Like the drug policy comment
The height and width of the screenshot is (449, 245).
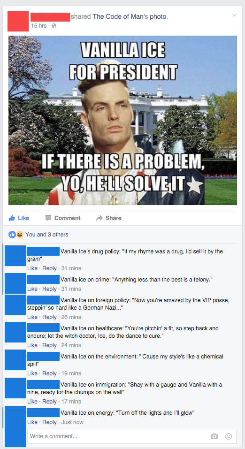click(32, 268)
